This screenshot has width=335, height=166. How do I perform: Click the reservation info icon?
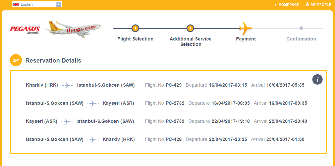[x=317, y=80]
